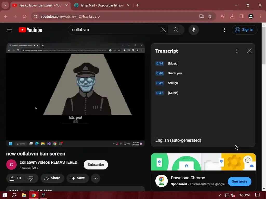View site information icon in address bar
The image size is (266, 199).
click(x=35, y=16)
